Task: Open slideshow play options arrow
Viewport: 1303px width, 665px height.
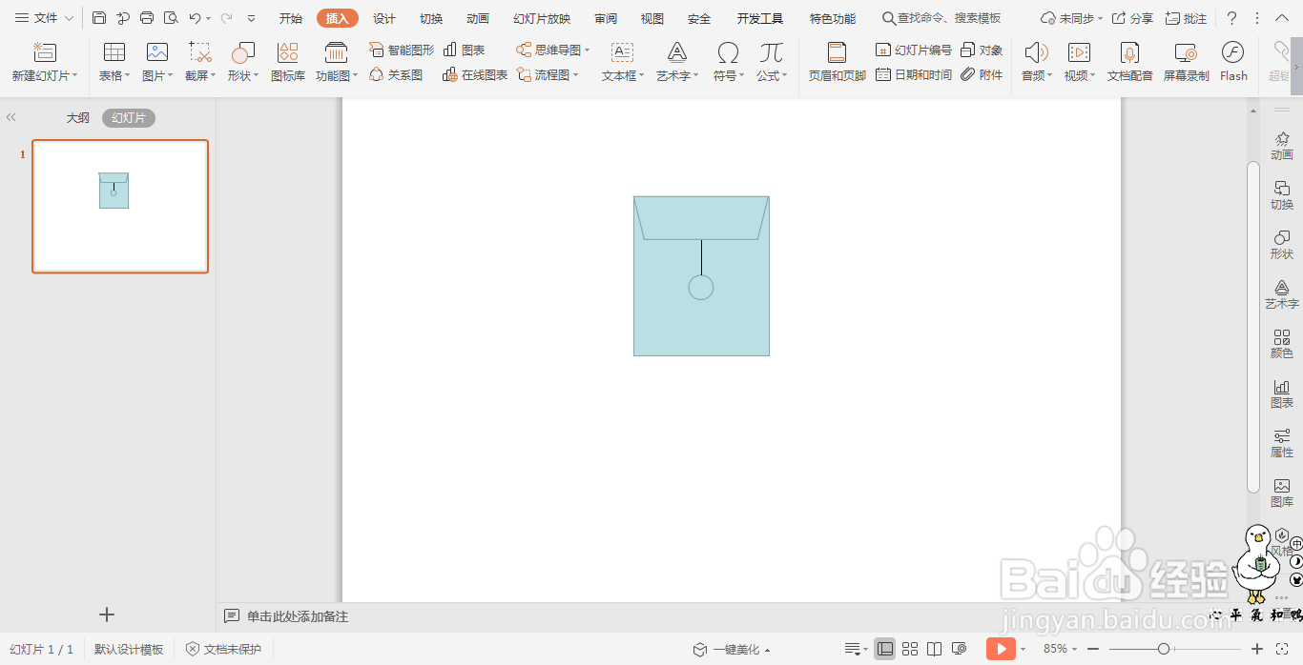Action: point(1023,650)
